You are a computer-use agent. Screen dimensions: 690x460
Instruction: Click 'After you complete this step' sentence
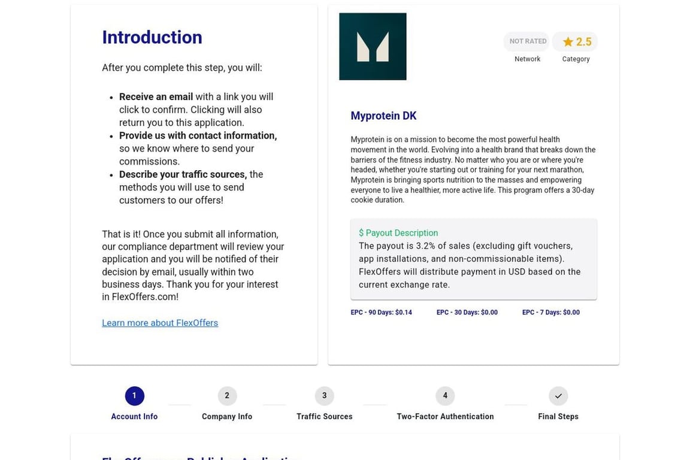pos(181,68)
